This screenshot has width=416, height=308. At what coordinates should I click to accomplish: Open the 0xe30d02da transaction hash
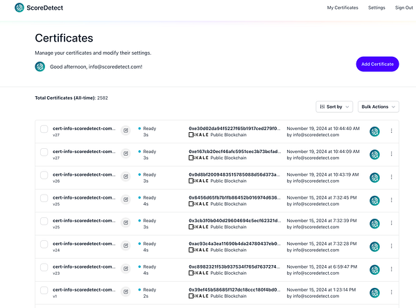pyautogui.click(x=234, y=128)
